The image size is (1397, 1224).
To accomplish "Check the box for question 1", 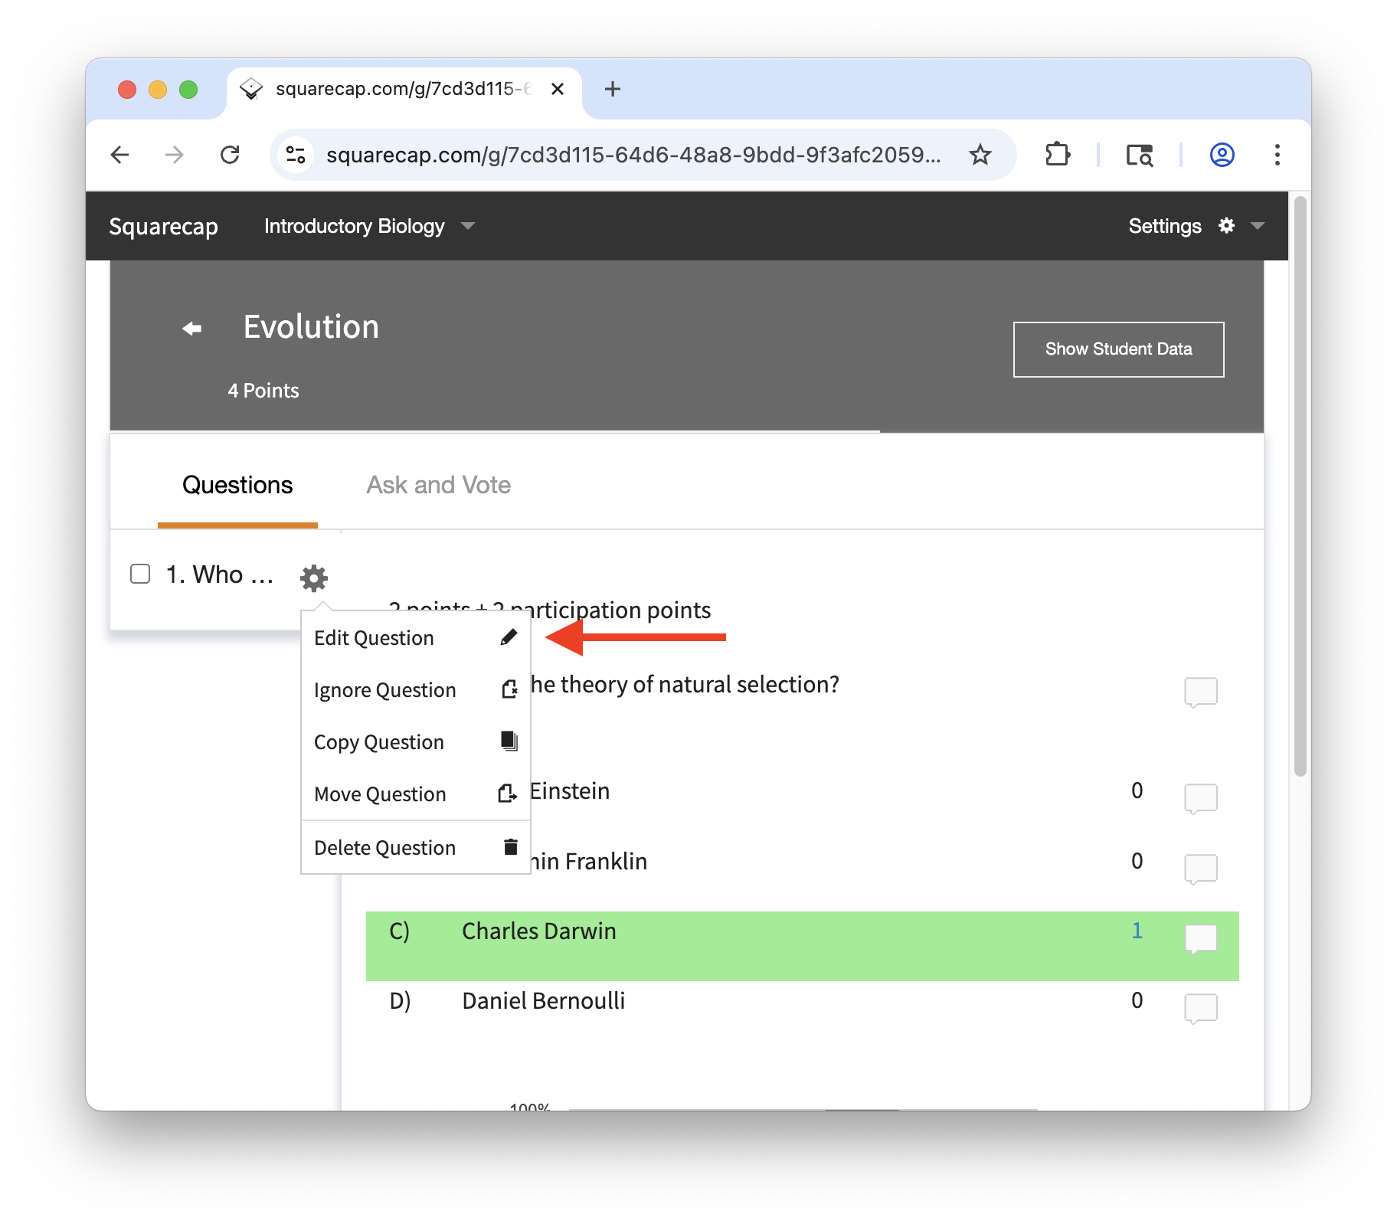I will coord(140,574).
